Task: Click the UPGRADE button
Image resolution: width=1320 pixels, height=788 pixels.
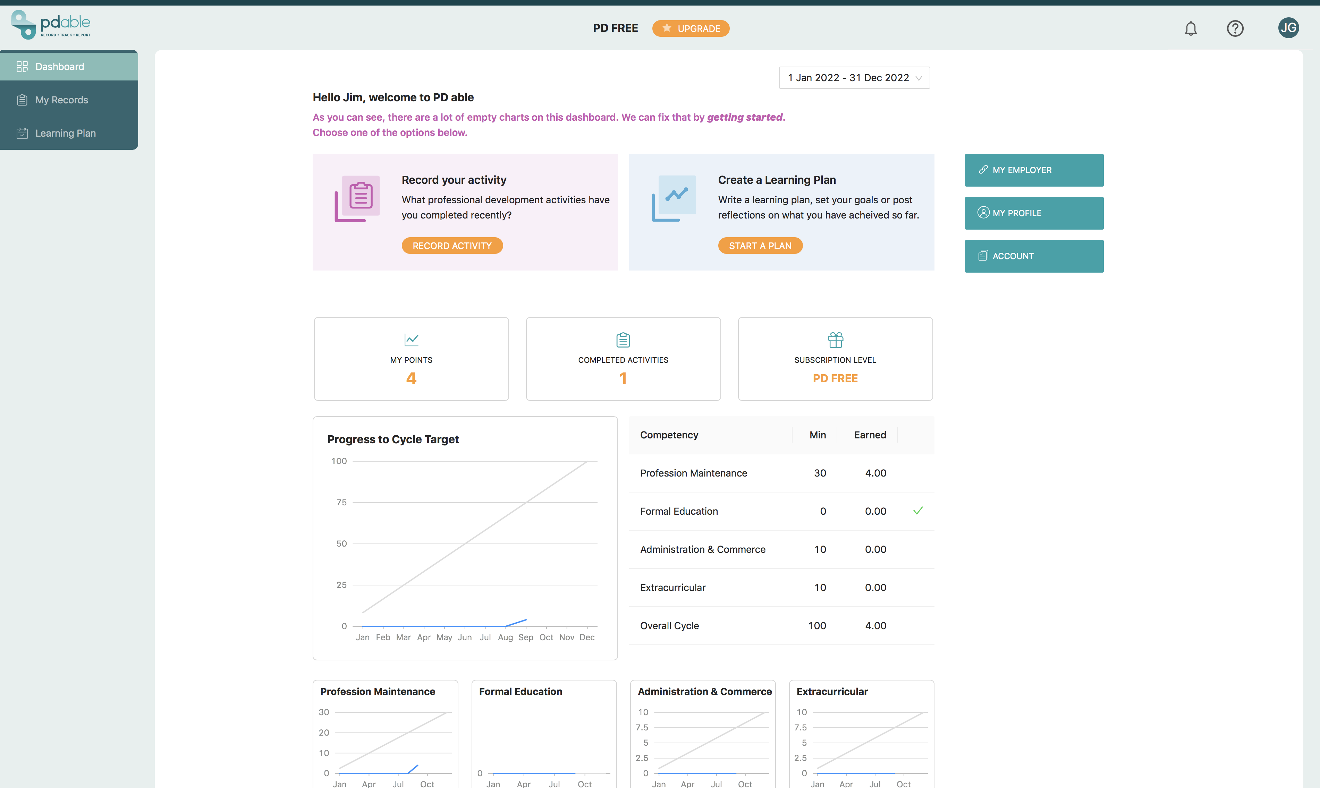Action: coord(692,27)
